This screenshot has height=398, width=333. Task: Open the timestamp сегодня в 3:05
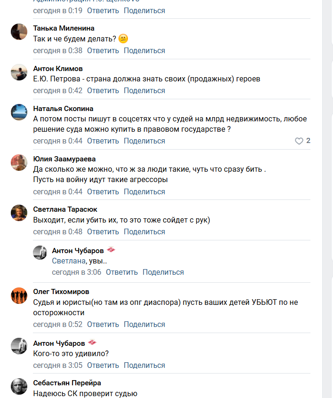(x=57, y=366)
